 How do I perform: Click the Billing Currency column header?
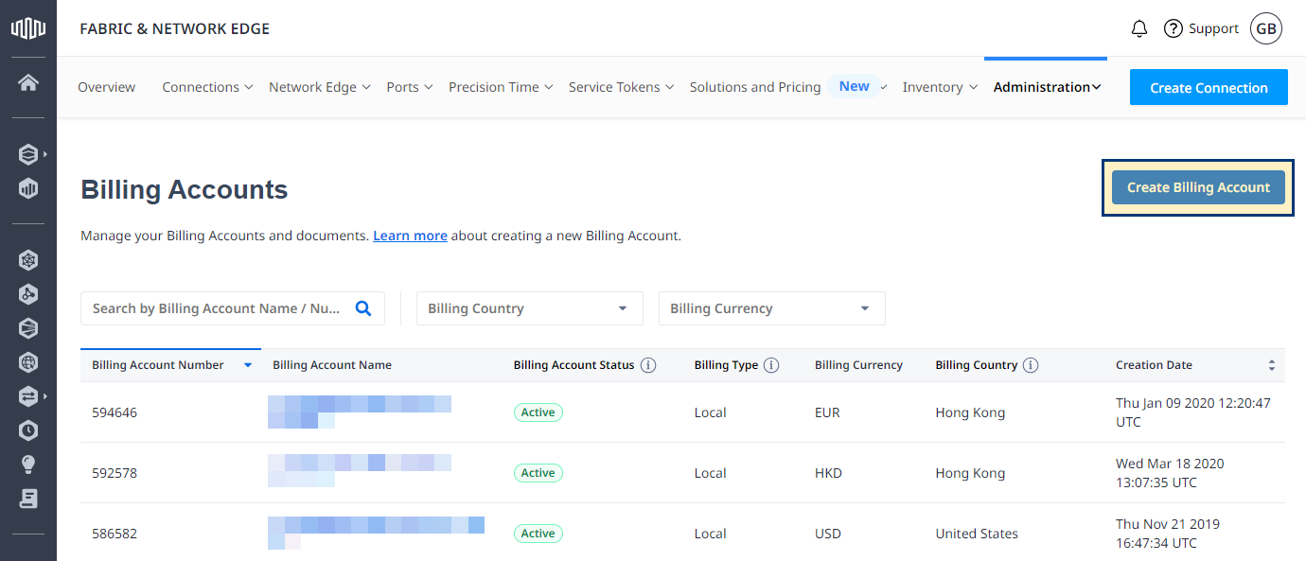pos(858,365)
